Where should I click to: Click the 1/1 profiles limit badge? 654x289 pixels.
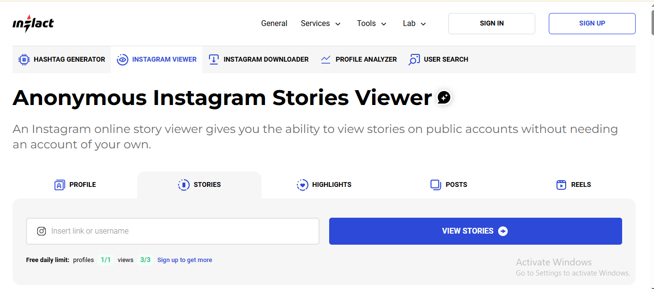click(106, 260)
